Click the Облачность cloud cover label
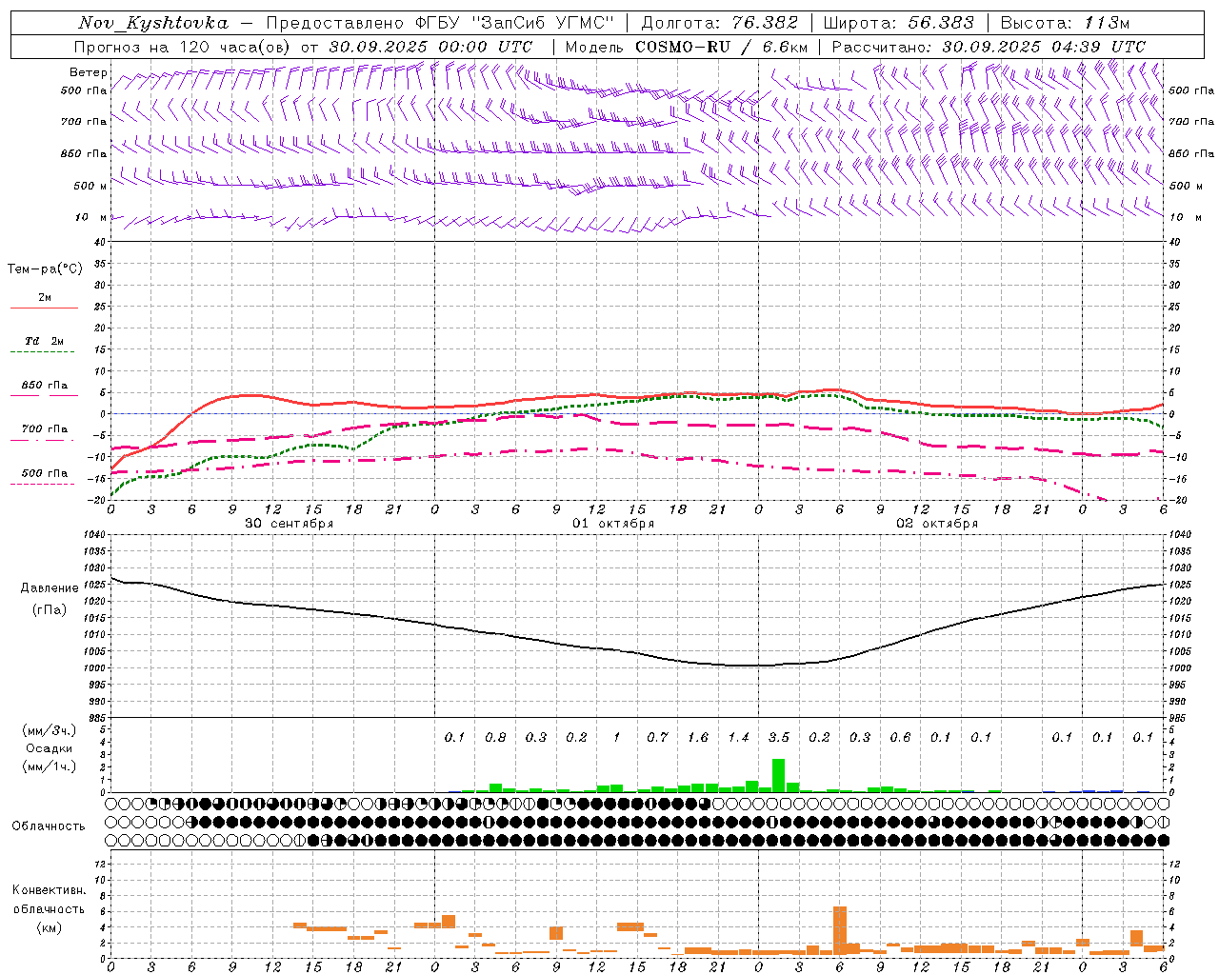The width and height of the screenshot is (1219, 975). click(x=49, y=826)
